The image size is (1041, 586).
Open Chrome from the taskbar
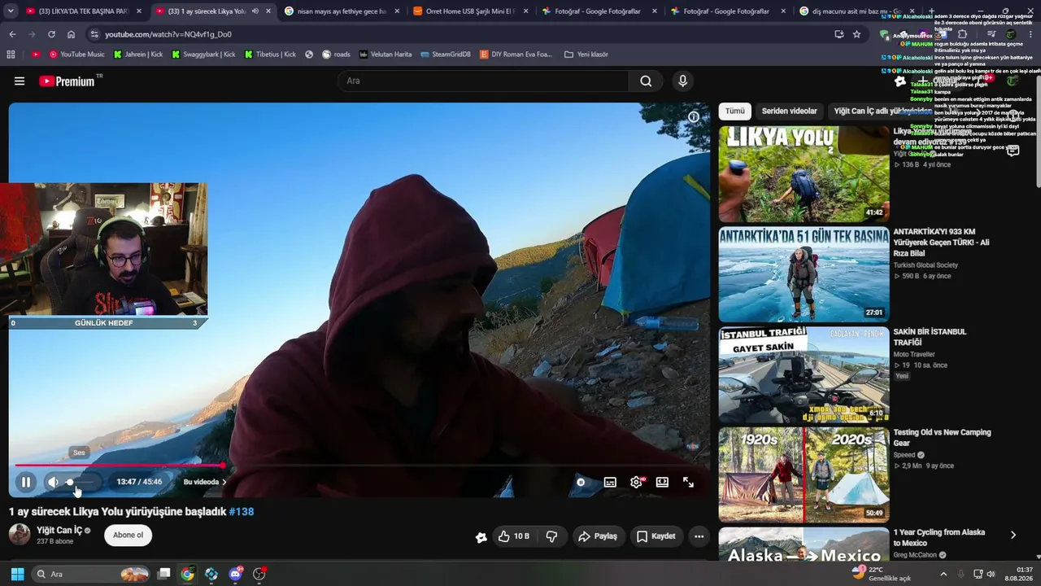(187, 574)
